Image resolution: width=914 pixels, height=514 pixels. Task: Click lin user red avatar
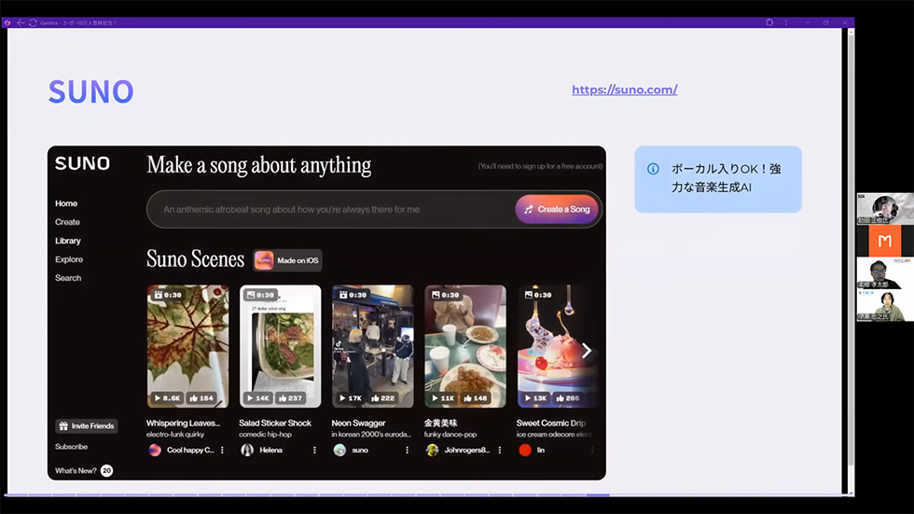point(524,450)
